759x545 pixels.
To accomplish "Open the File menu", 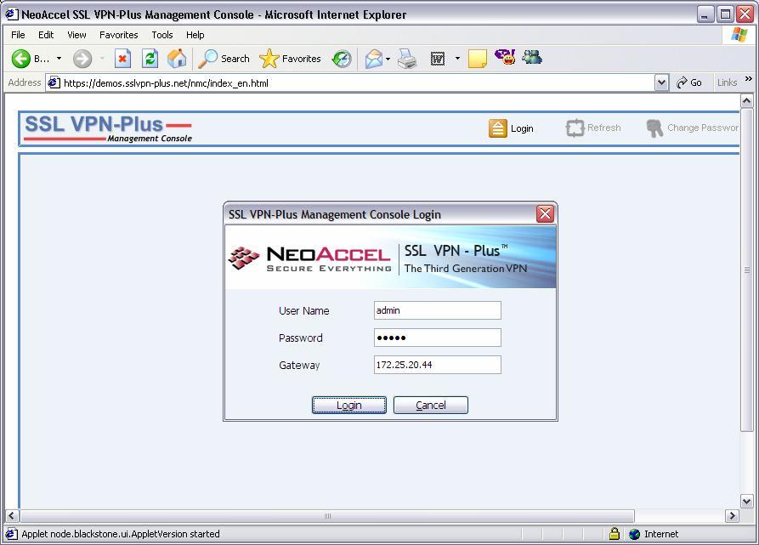I will pos(18,35).
